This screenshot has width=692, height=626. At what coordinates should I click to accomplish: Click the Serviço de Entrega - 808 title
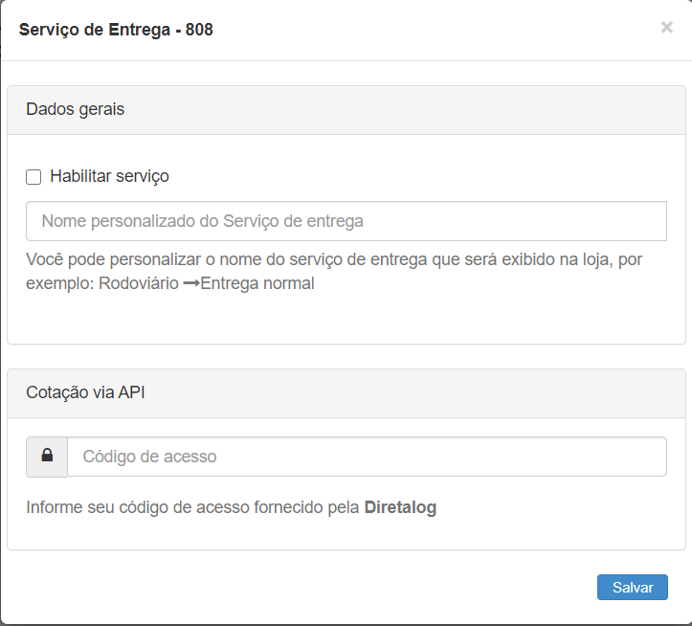pos(116,30)
